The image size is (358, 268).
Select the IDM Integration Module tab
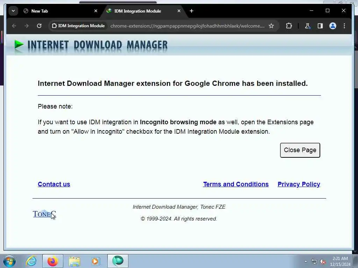[x=144, y=11]
